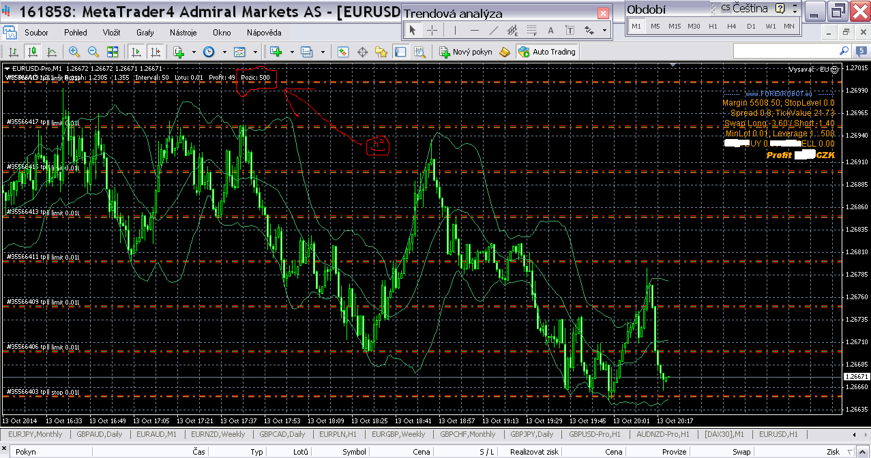This screenshot has height=458, width=871.
Task: Open profiles icon
Action: [x=307, y=52]
